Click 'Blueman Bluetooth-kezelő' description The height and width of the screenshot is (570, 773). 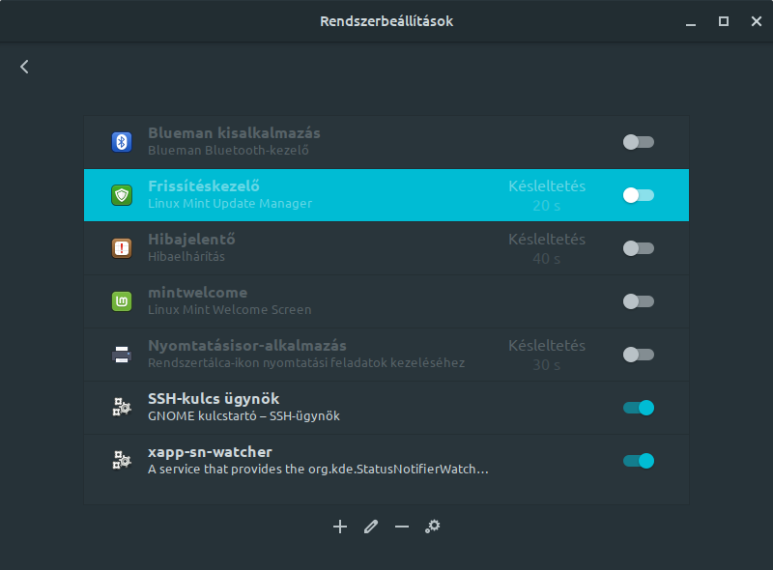click(228, 151)
